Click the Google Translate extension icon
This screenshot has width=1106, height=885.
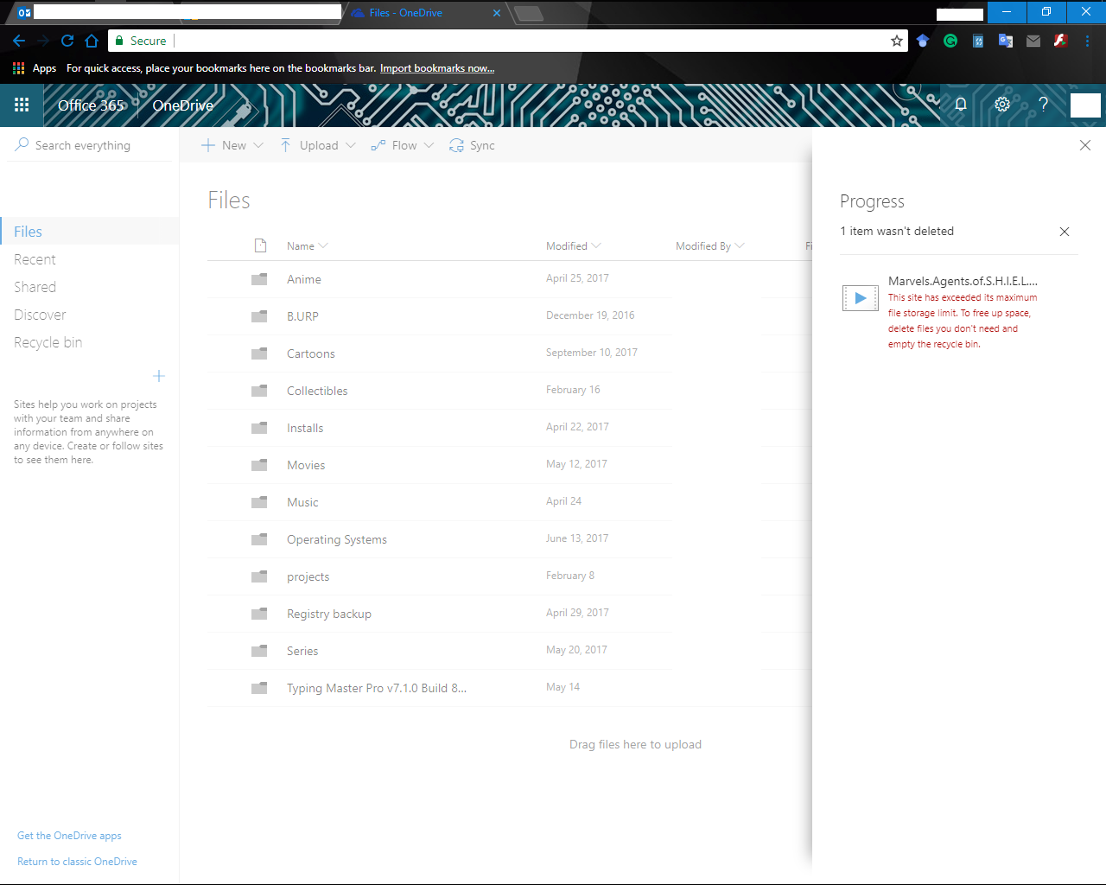point(1005,41)
